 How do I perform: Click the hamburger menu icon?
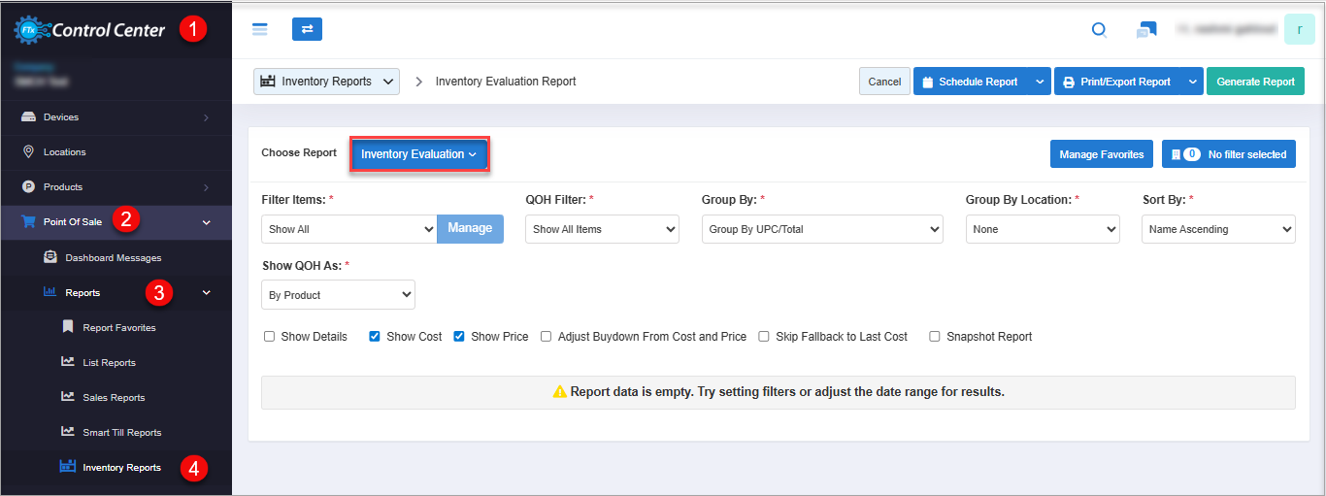[259, 29]
